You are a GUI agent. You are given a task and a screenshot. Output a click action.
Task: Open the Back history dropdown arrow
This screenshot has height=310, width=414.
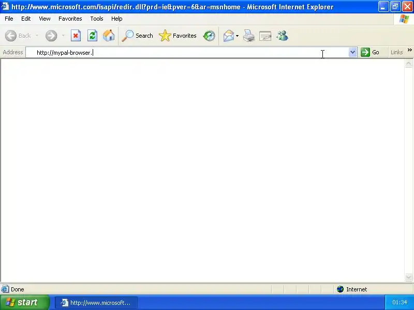point(37,36)
